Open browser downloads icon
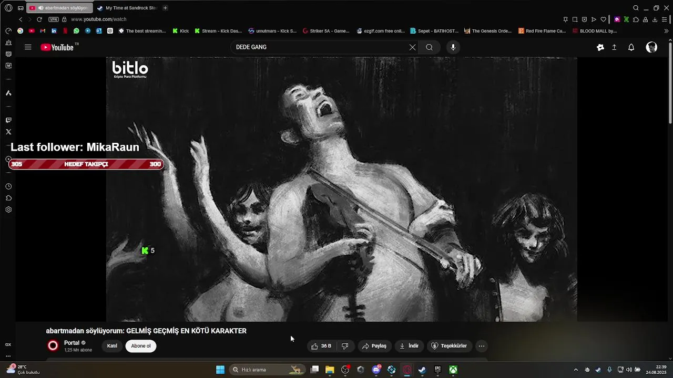 [655, 19]
